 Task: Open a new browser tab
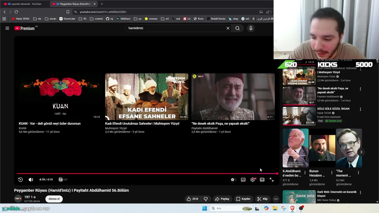[x=102, y=4]
